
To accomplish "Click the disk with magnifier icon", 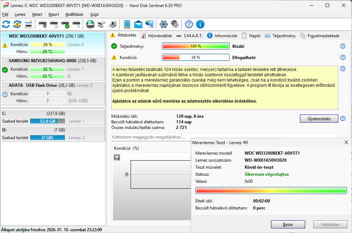I will (x=76, y=24).
